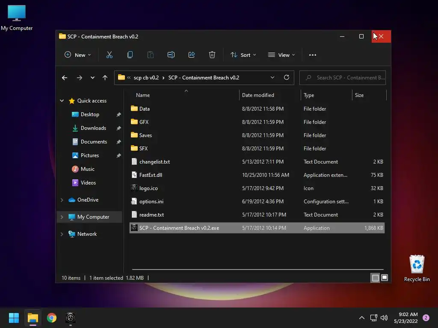The width and height of the screenshot is (438, 328).
Task: Expand the Network tree node
Action: tap(62, 234)
